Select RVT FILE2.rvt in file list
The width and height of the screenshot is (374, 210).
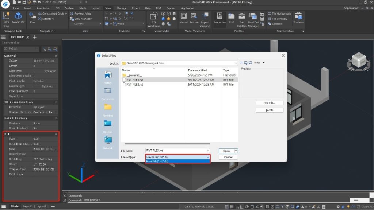tap(134, 84)
